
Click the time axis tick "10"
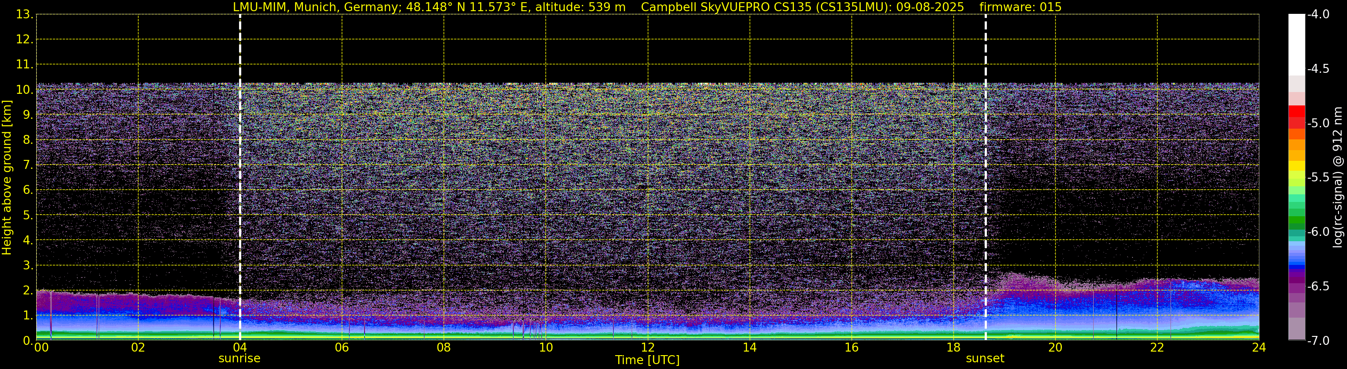coord(546,348)
